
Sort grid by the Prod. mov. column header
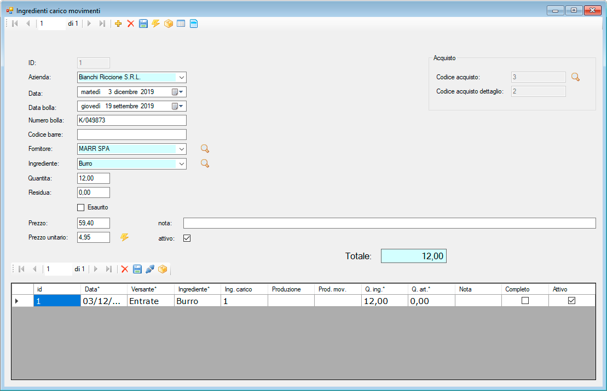338,289
